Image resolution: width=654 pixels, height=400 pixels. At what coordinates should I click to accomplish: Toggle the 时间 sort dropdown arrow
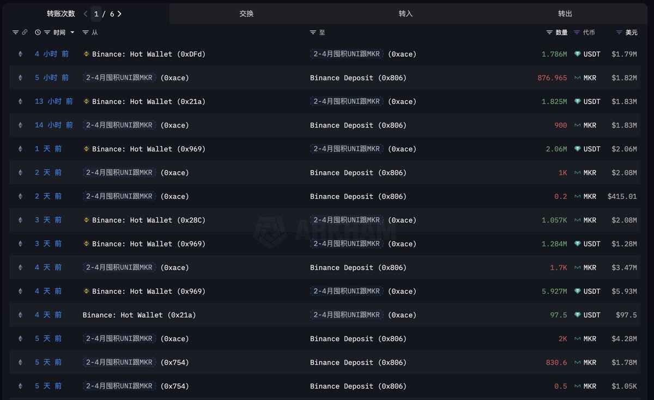tap(72, 33)
